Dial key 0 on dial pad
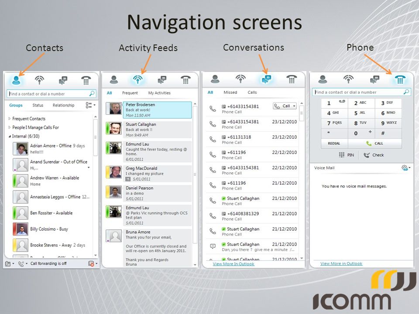Image resolution: width=419 pixels, height=314 pixels. [x=361, y=133]
